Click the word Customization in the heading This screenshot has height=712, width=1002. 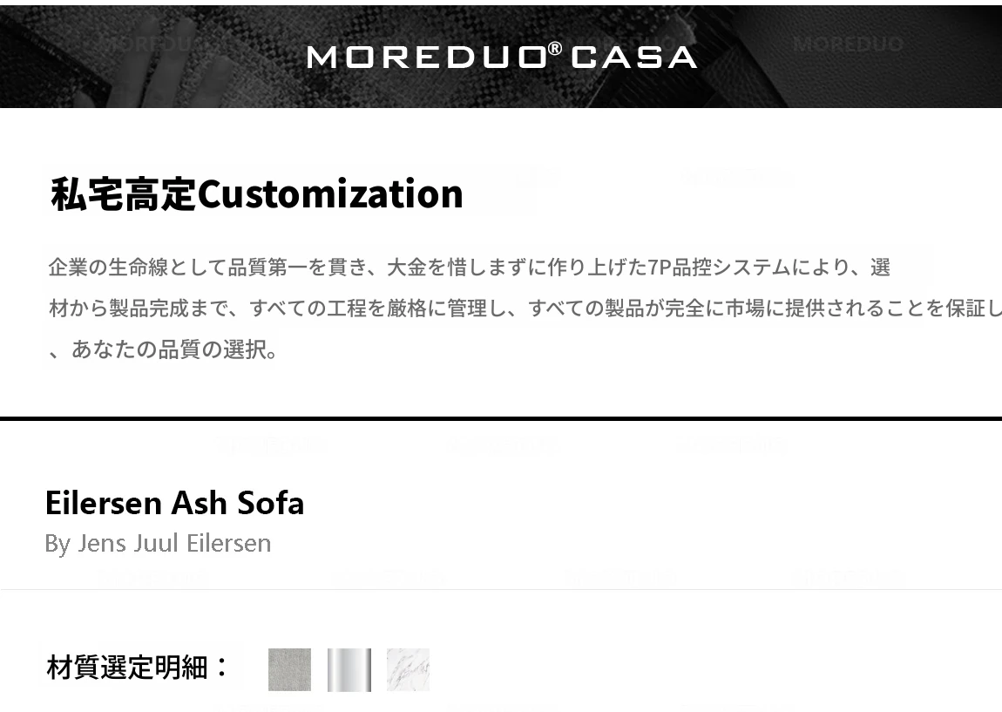pyautogui.click(x=330, y=193)
